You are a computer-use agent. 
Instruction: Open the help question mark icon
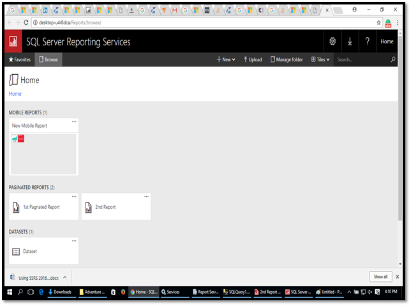368,42
